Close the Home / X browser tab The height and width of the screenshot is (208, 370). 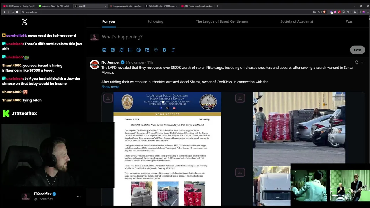[x=105, y=6]
